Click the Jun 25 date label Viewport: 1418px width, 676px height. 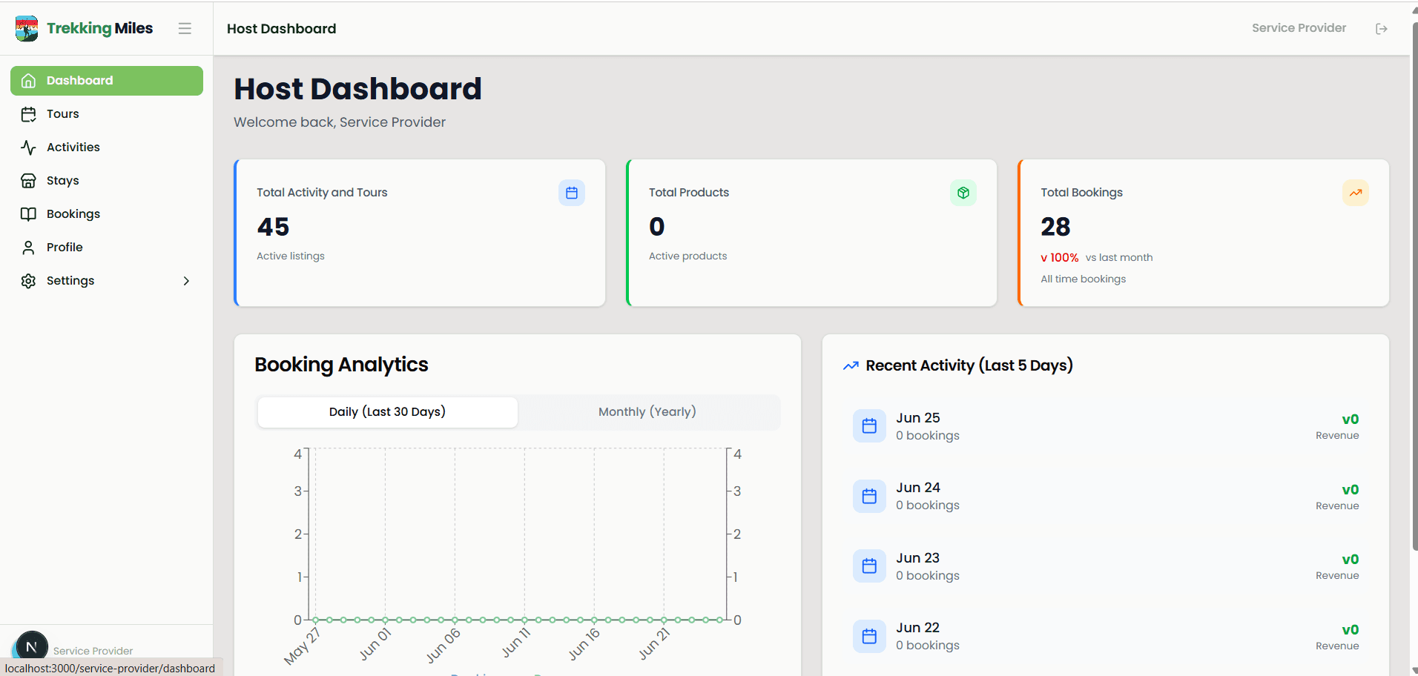(918, 418)
